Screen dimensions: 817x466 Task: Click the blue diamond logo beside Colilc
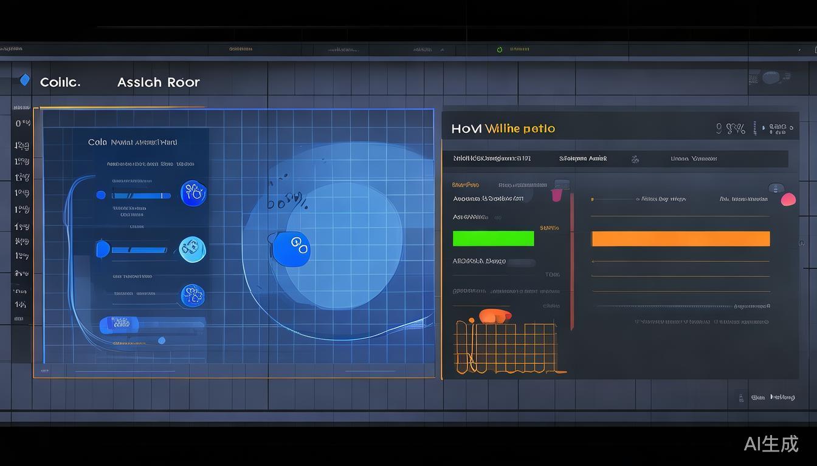[x=24, y=80]
